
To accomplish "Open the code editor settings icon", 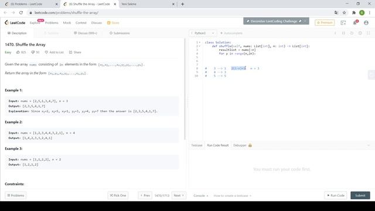I will (x=360, y=33).
